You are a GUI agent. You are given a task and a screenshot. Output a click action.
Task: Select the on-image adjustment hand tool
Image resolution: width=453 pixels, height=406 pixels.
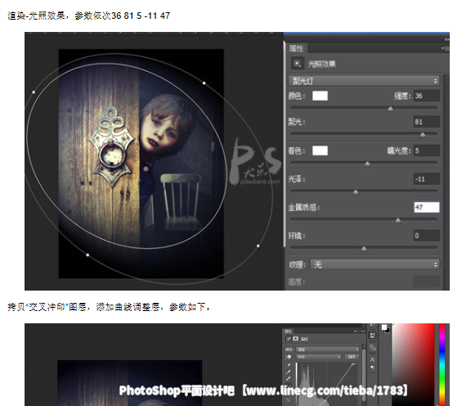click(x=288, y=357)
